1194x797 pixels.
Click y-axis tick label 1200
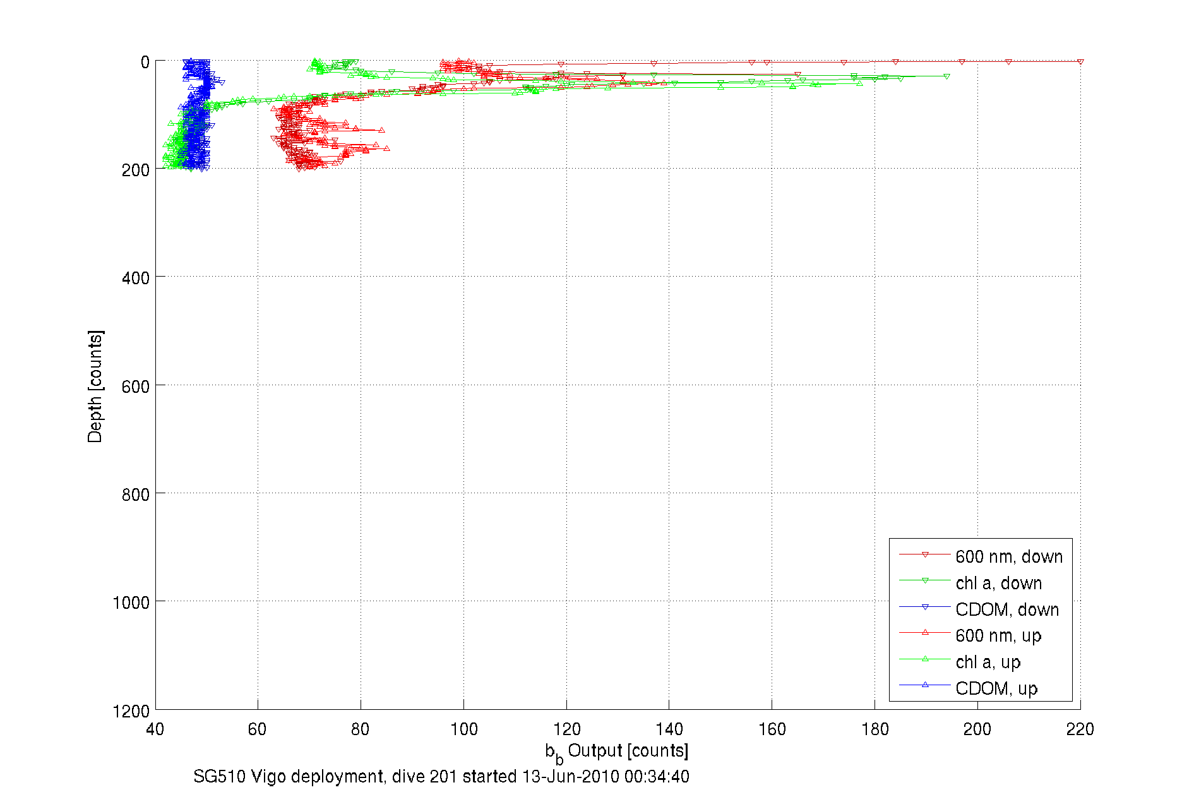click(131, 711)
